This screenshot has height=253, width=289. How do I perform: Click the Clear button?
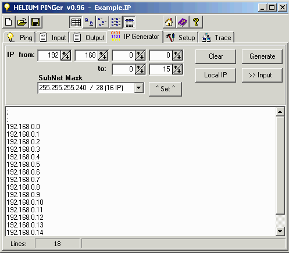[x=216, y=56]
